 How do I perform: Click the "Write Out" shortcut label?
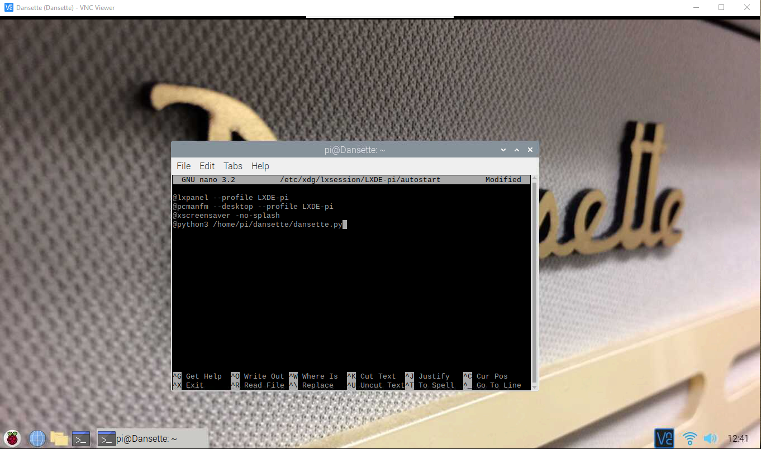click(264, 376)
